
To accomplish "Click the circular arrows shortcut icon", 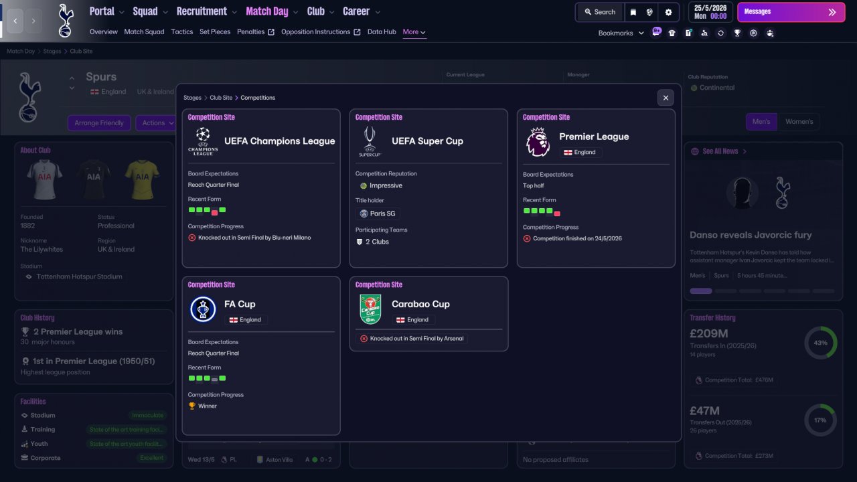I will click(720, 33).
